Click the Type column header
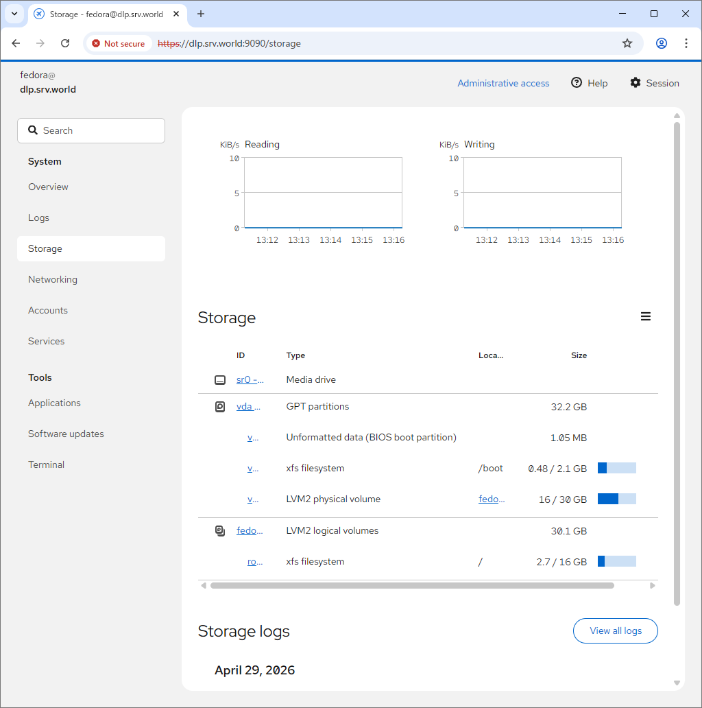The width and height of the screenshot is (702, 708). (295, 355)
